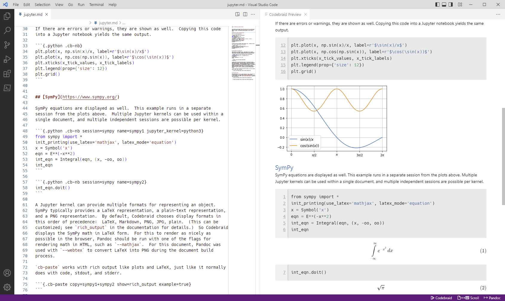Open the Search view in activity bar
The height and width of the screenshot is (301, 505).
point(7,30)
